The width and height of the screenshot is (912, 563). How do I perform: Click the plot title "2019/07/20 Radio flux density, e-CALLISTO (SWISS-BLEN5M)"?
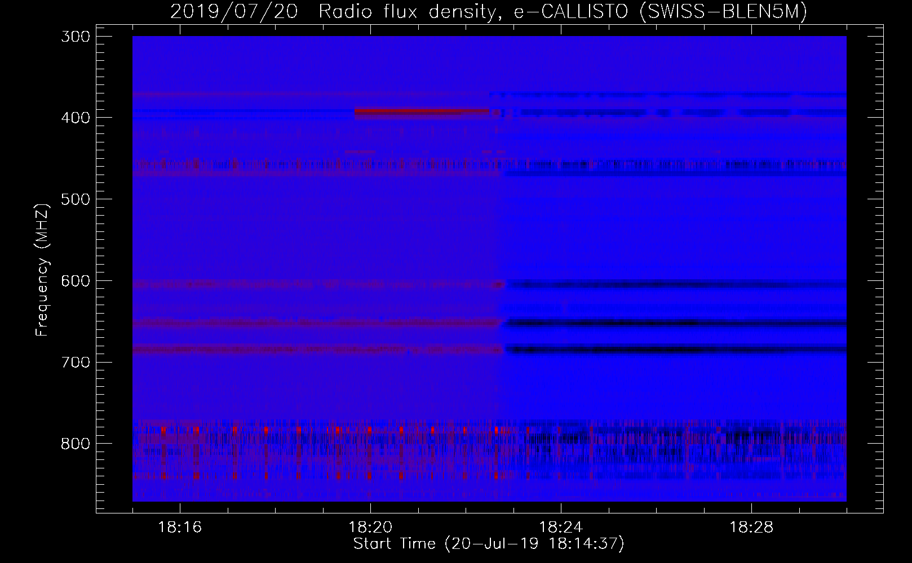[x=489, y=11]
